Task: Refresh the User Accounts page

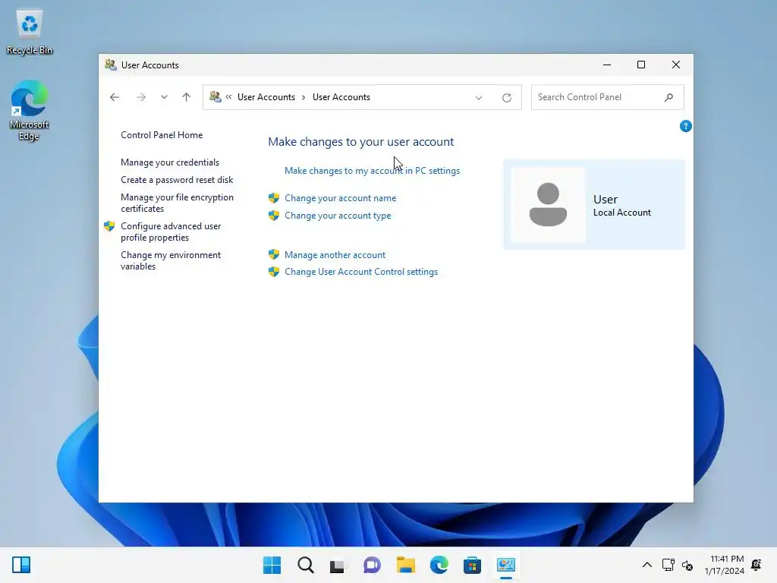Action: click(506, 98)
